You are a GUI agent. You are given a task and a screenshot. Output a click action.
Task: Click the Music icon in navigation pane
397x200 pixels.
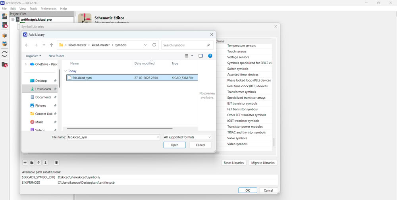pos(32,122)
